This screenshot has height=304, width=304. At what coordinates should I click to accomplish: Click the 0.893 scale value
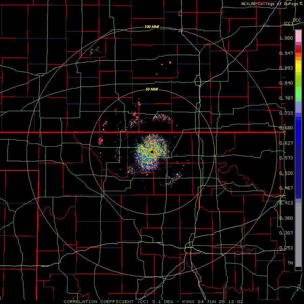click(286, 68)
